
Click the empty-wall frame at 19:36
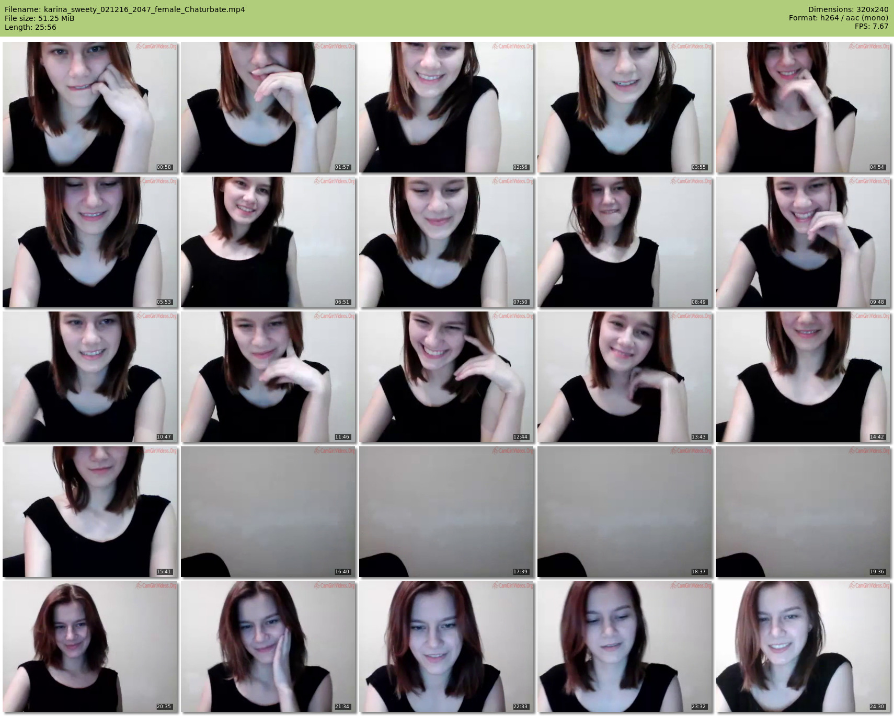pos(803,512)
